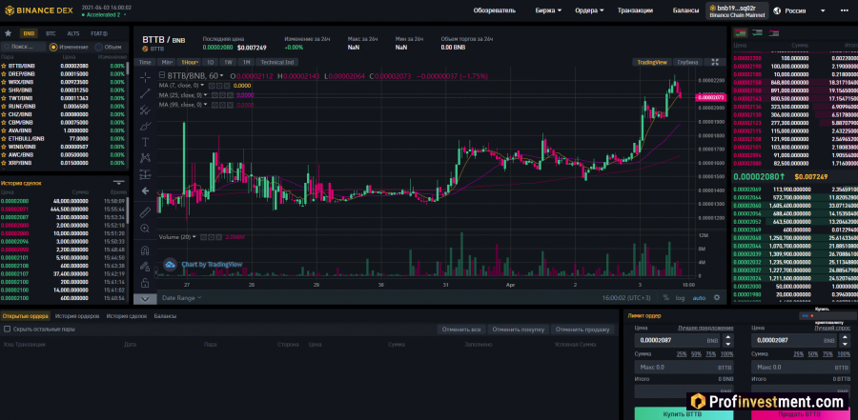Select the brush drawing tool
Screen dimensions: 858x420
[x=145, y=126]
